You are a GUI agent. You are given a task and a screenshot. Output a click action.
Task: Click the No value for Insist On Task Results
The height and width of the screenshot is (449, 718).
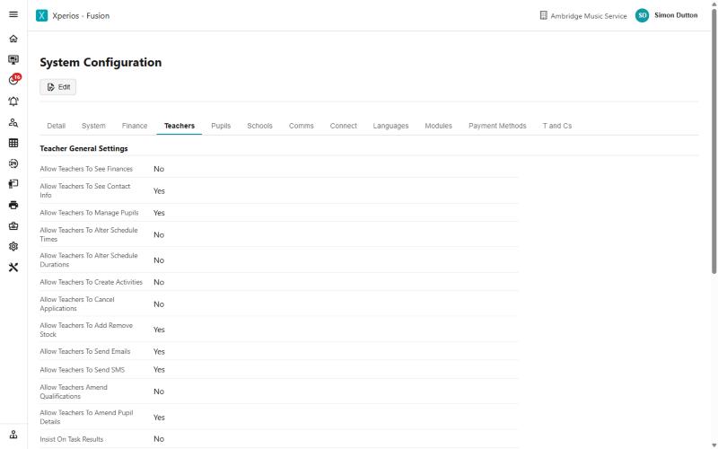(159, 439)
